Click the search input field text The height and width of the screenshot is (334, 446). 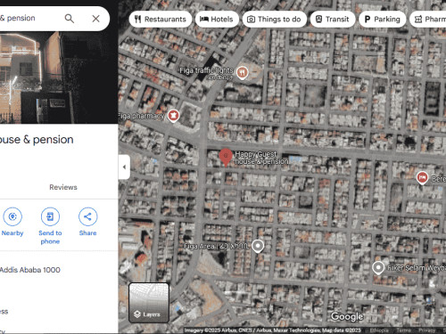[x=18, y=18]
